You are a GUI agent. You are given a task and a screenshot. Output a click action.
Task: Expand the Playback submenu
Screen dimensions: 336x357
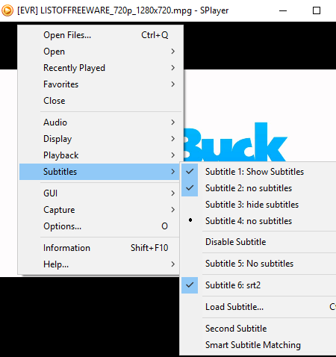click(x=99, y=155)
